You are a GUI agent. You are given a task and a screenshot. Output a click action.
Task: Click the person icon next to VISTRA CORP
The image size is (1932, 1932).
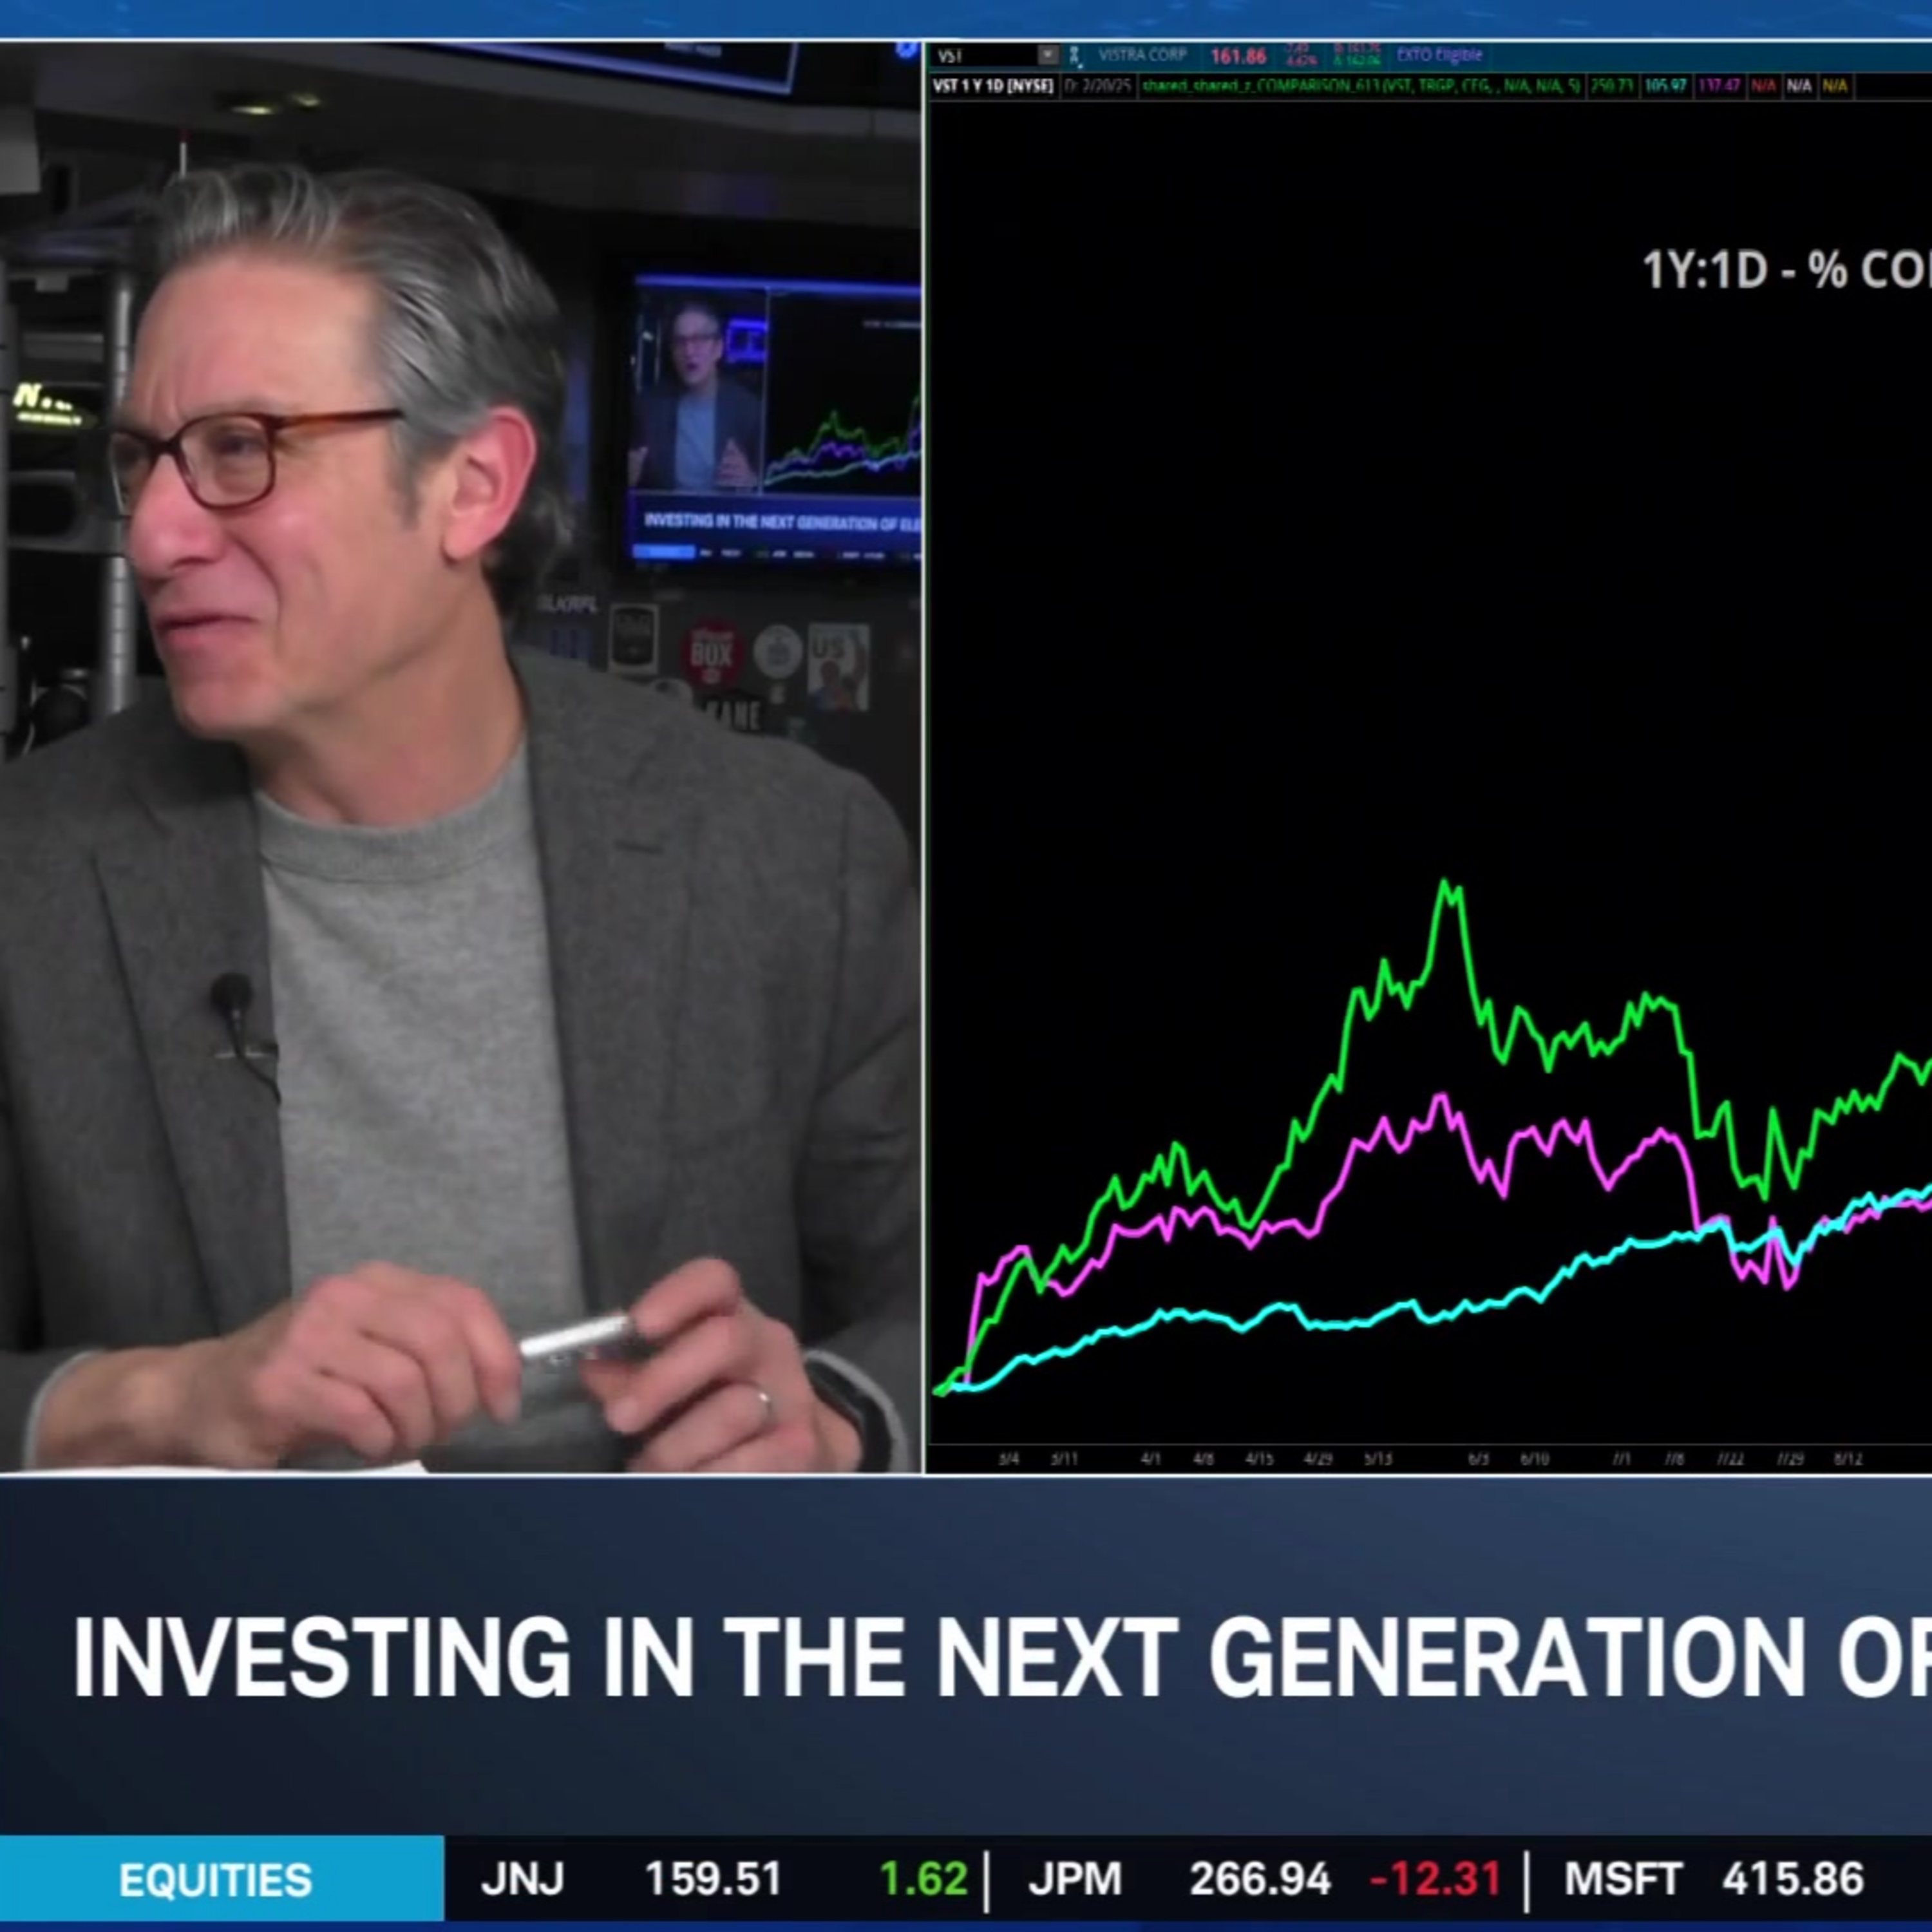(x=1075, y=56)
